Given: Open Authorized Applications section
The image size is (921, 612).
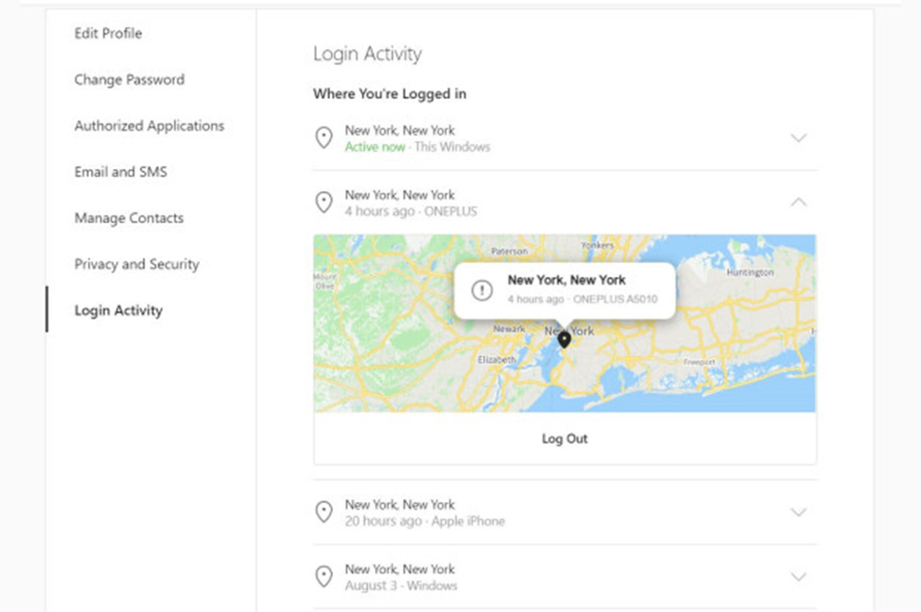Looking at the screenshot, I should tap(149, 126).
